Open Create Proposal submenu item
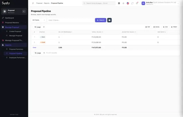Image resolution: width=183 pixels, height=117 pixels. pos(15,31)
